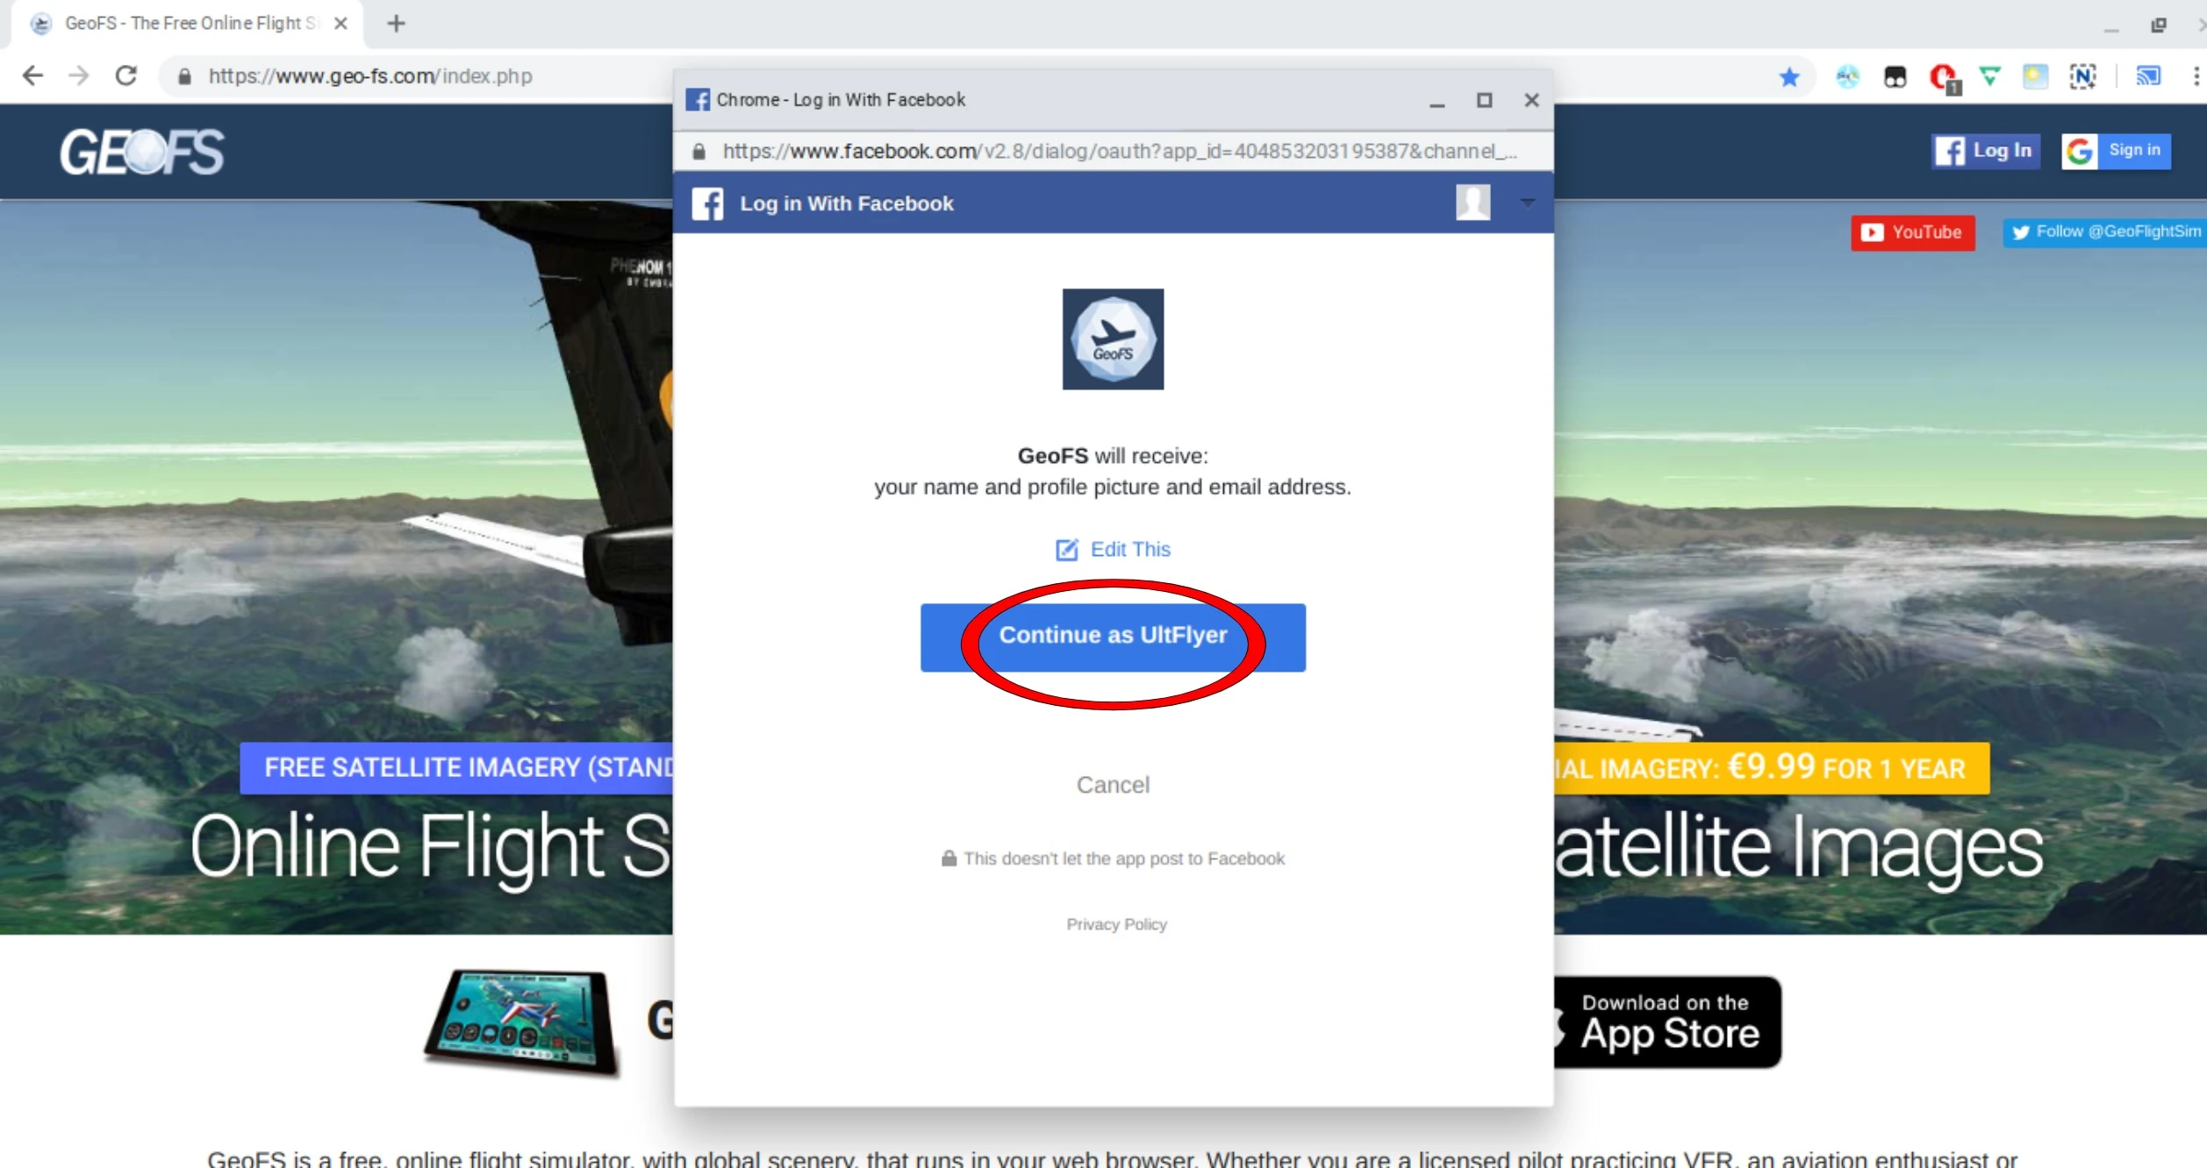
Task: Click the profile avatar in Facebook header
Action: (x=1473, y=203)
